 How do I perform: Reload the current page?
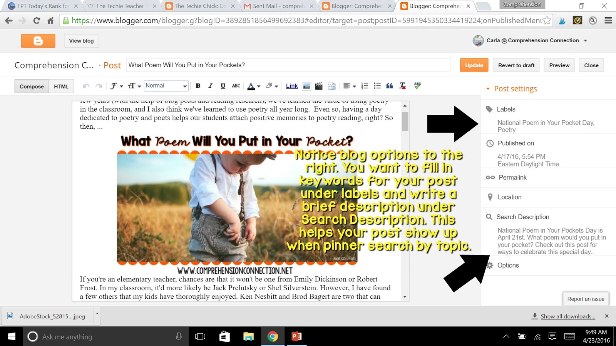coord(37,21)
